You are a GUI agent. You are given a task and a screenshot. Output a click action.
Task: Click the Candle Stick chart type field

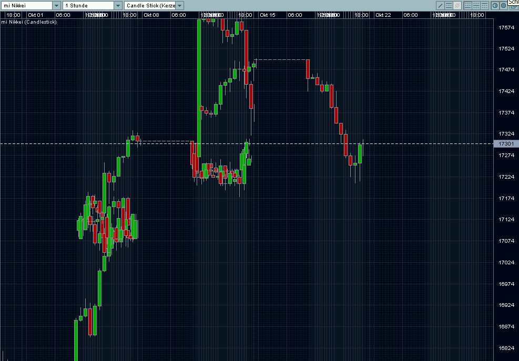click(x=150, y=6)
